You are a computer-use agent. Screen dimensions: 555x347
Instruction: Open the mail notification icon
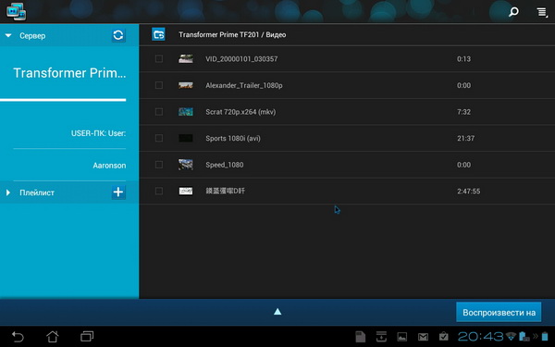(x=423, y=337)
